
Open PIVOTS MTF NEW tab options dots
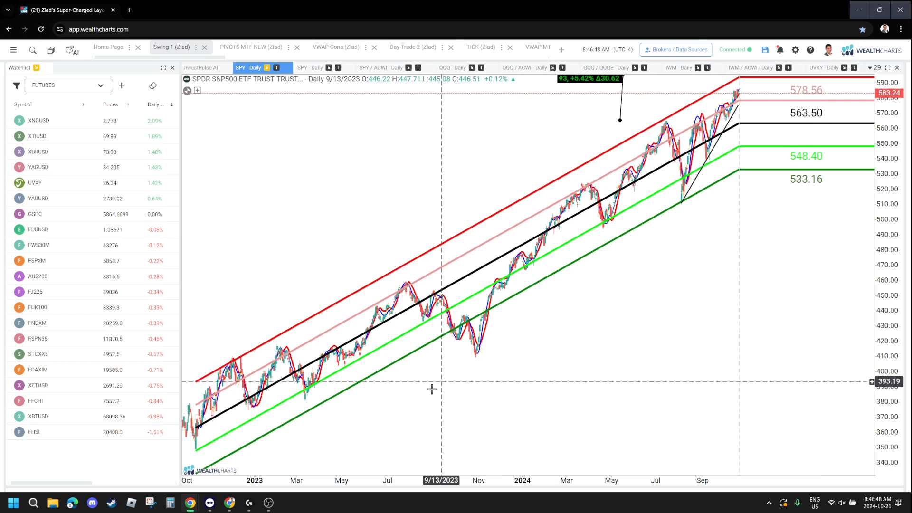click(x=288, y=47)
